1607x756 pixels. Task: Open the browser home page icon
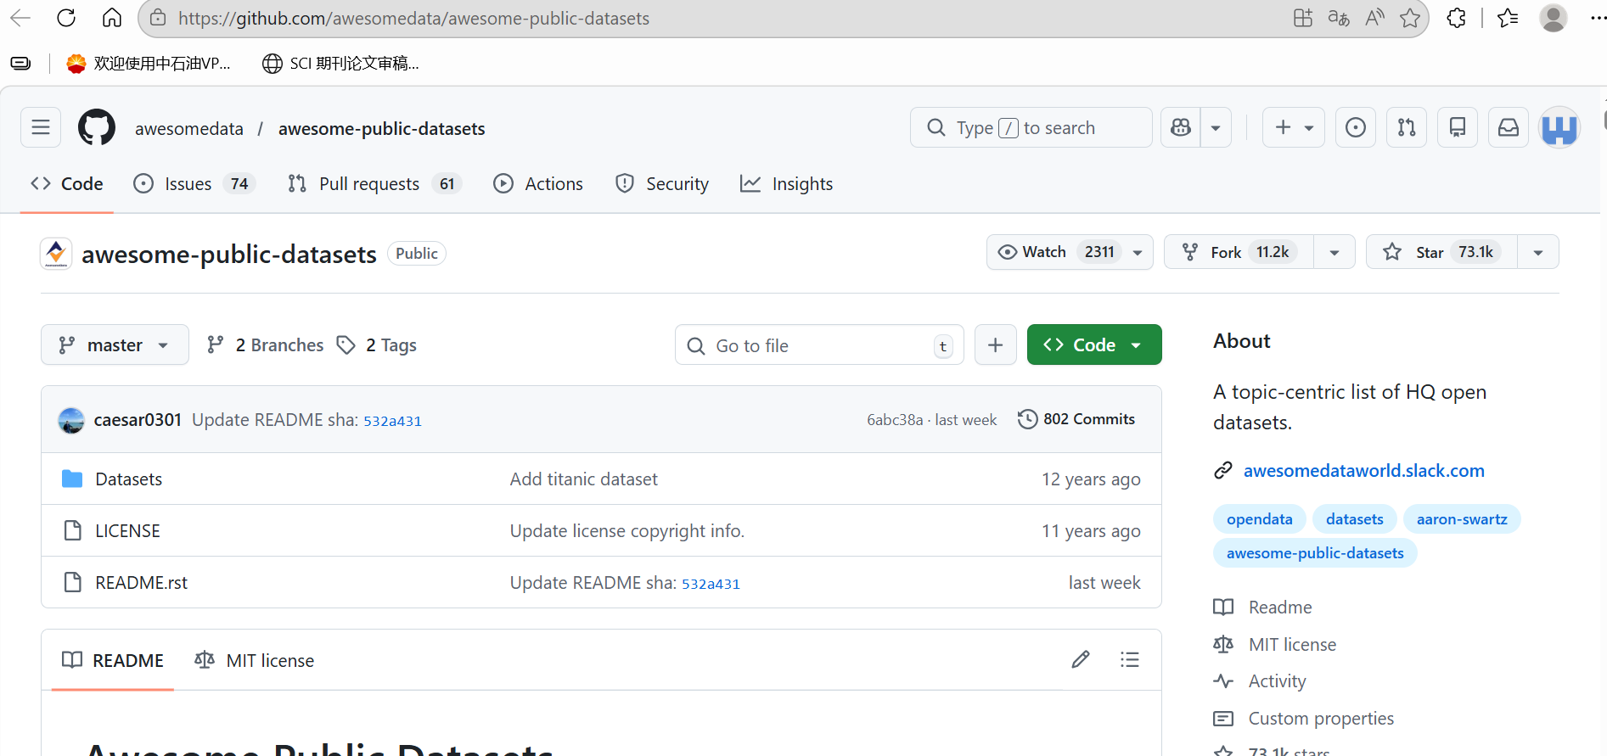click(112, 18)
